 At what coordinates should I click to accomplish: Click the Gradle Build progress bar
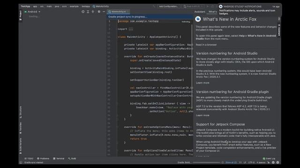point(207,162)
